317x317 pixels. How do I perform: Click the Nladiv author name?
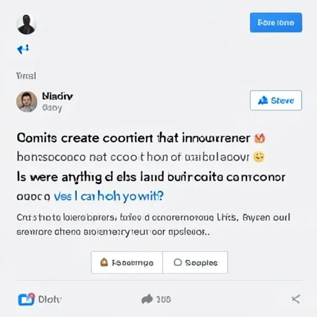pyautogui.click(x=58, y=96)
